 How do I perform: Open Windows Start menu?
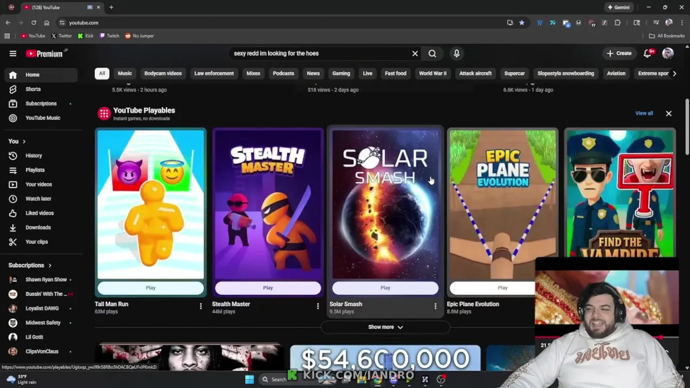tap(250, 379)
